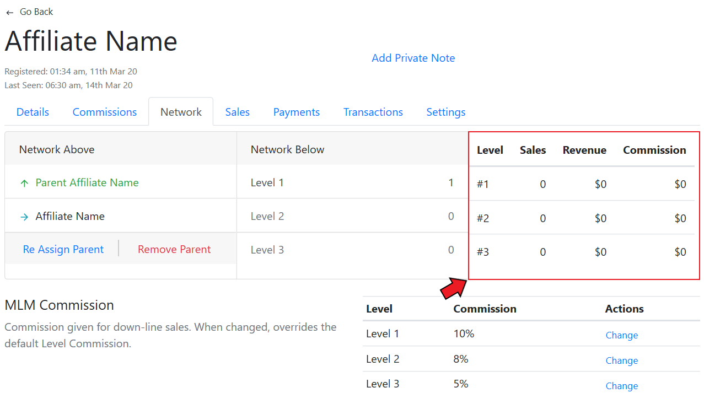Change the Level 1 commission

click(x=621, y=335)
